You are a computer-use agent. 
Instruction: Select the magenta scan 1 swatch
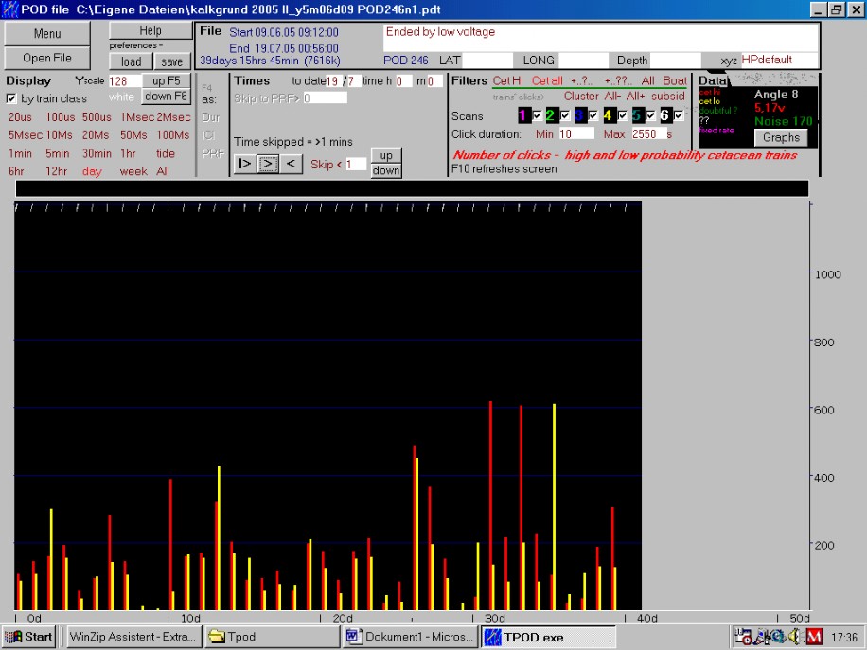pos(523,115)
